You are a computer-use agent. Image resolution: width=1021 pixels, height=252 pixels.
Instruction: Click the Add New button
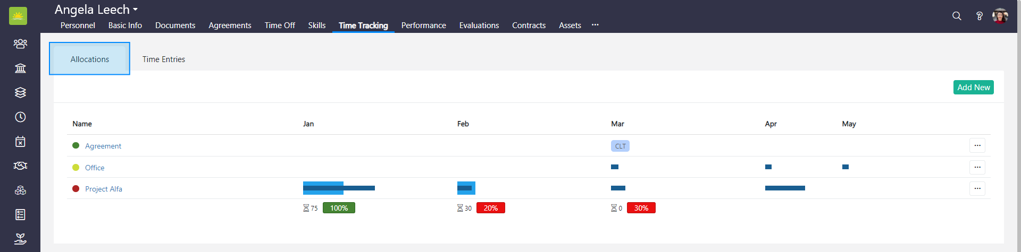pyautogui.click(x=973, y=88)
